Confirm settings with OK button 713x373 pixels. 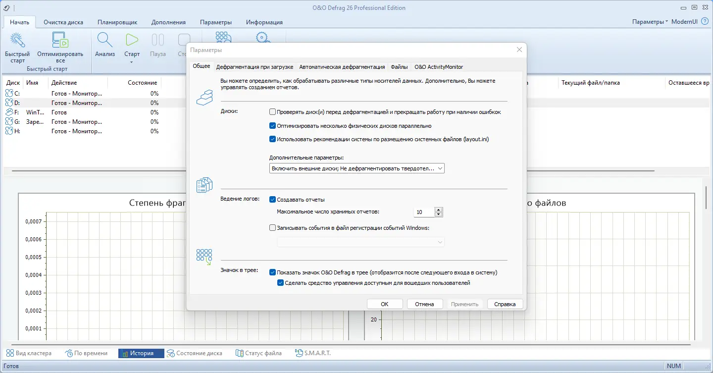point(385,304)
